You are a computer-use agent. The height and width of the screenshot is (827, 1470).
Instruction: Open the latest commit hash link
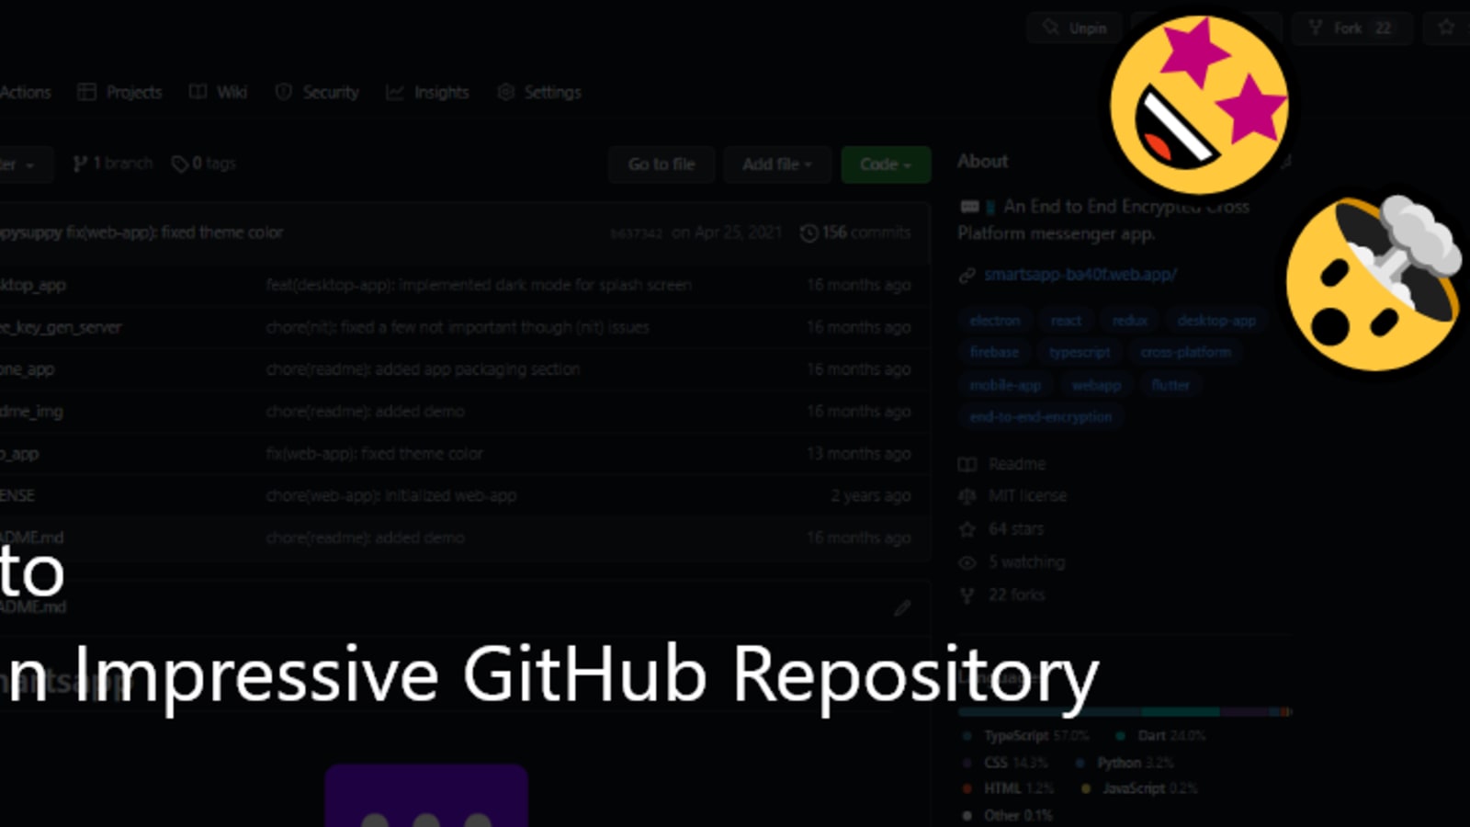636,233
